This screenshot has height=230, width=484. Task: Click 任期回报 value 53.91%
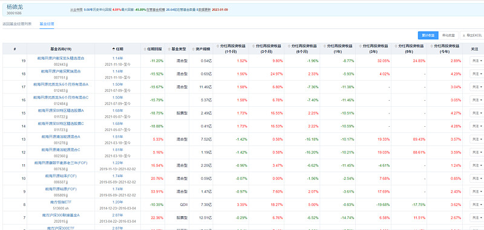point(157,191)
